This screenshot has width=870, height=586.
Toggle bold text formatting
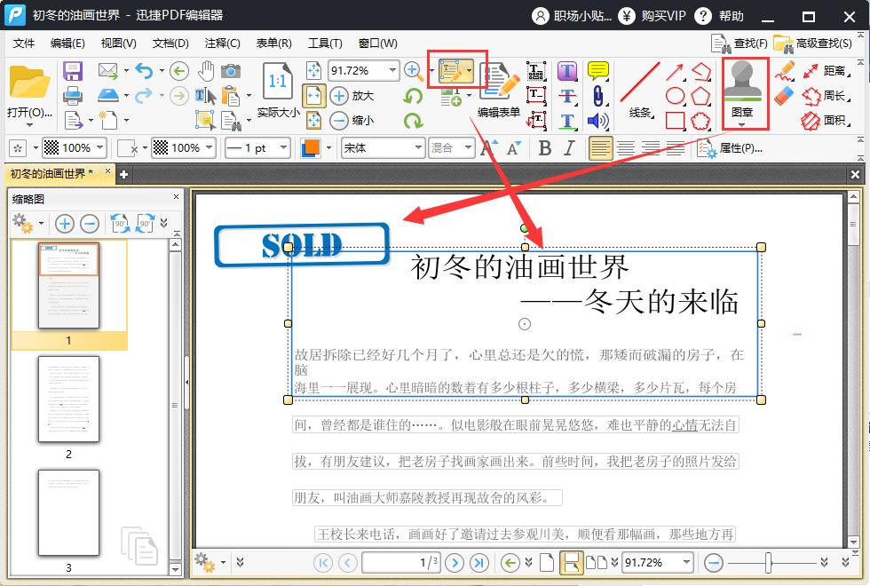click(543, 148)
